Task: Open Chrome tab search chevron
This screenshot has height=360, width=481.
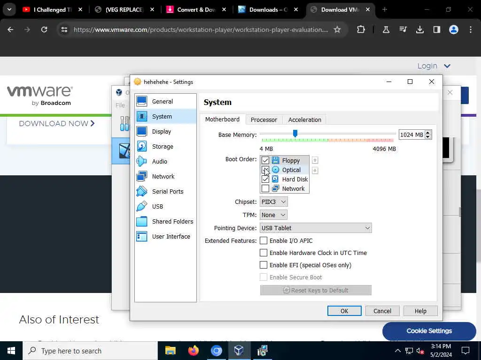Action: point(9,9)
